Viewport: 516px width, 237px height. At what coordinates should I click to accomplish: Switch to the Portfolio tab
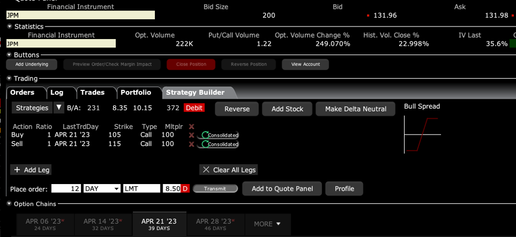click(x=136, y=93)
